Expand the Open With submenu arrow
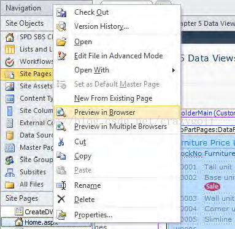The image size is (235, 229). point(174,71)
